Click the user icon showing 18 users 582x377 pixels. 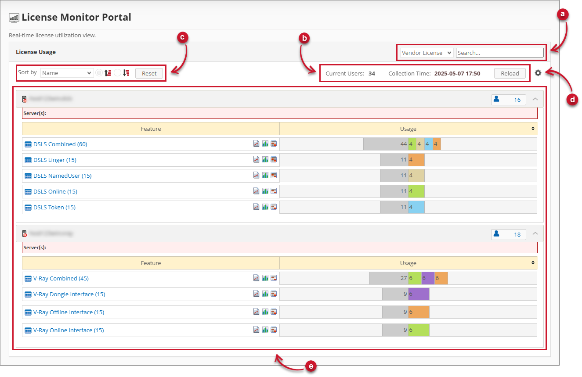click(496, 234)
